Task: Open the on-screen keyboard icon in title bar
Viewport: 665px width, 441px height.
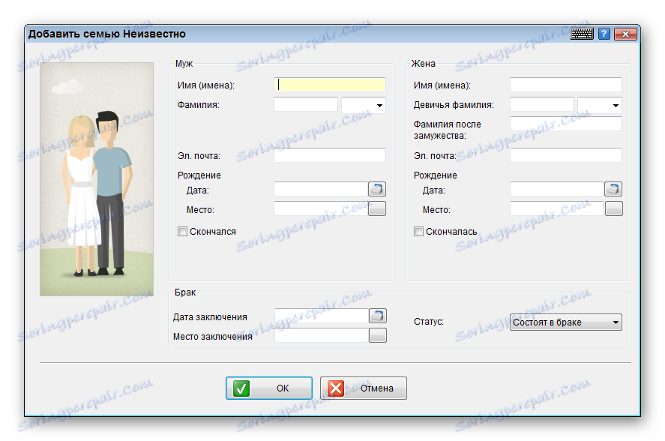Action: (x=582, y=34)
